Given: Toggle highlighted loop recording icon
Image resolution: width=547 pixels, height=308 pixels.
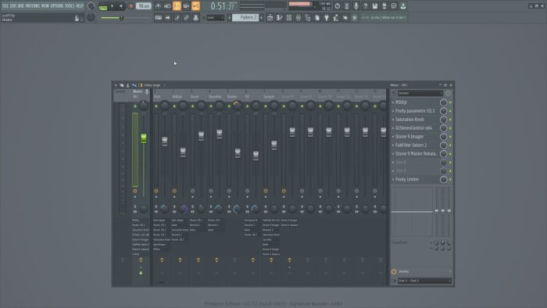Looking at the screenshot, I should point(195,6).
